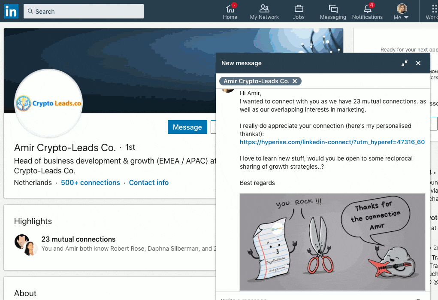This screenshot has height=300, width=438.
Task: Remove Amir Crypto-Leads Co. recipient chip
Action: coord(295,81)
